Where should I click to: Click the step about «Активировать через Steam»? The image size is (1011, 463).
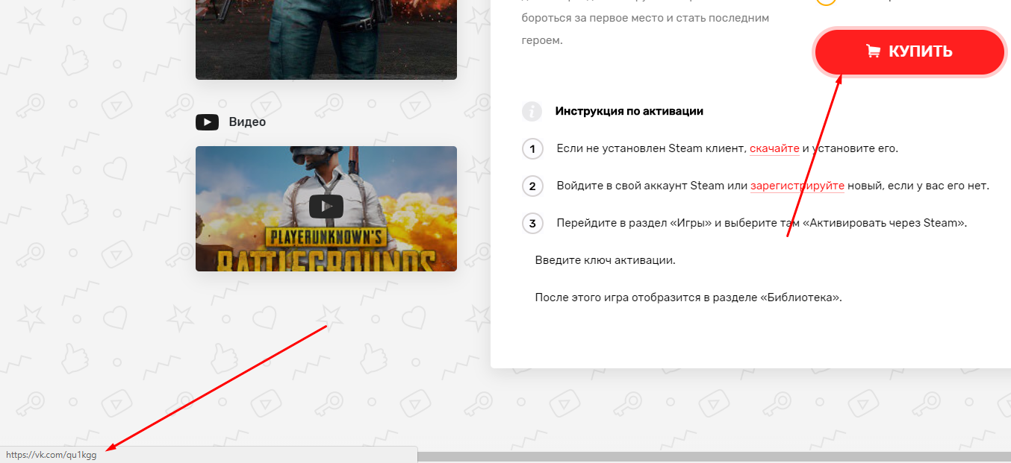(762, 223)
